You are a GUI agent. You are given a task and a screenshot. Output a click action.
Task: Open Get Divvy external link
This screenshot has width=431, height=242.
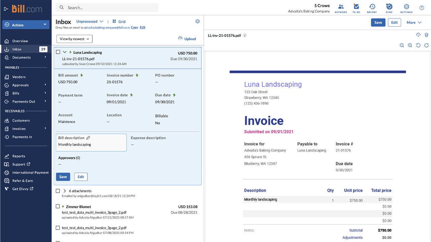click(23, 189)
